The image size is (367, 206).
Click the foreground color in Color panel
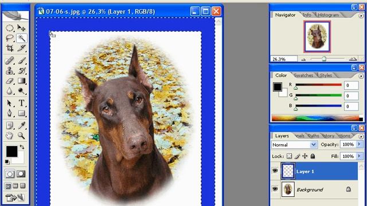[x=278, y=87]
